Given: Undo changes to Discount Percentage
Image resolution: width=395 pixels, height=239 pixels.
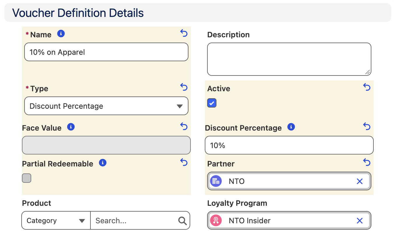Looking at the screenshot, I should [x=367, y=126].
